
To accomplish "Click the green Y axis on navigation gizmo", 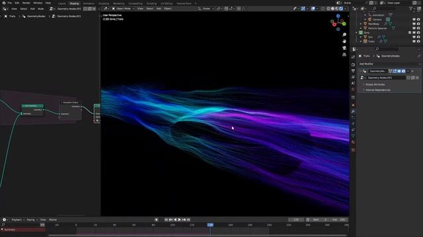I will coord(344,24).
